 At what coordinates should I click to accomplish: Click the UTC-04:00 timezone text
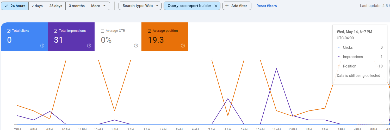point(345,38)
